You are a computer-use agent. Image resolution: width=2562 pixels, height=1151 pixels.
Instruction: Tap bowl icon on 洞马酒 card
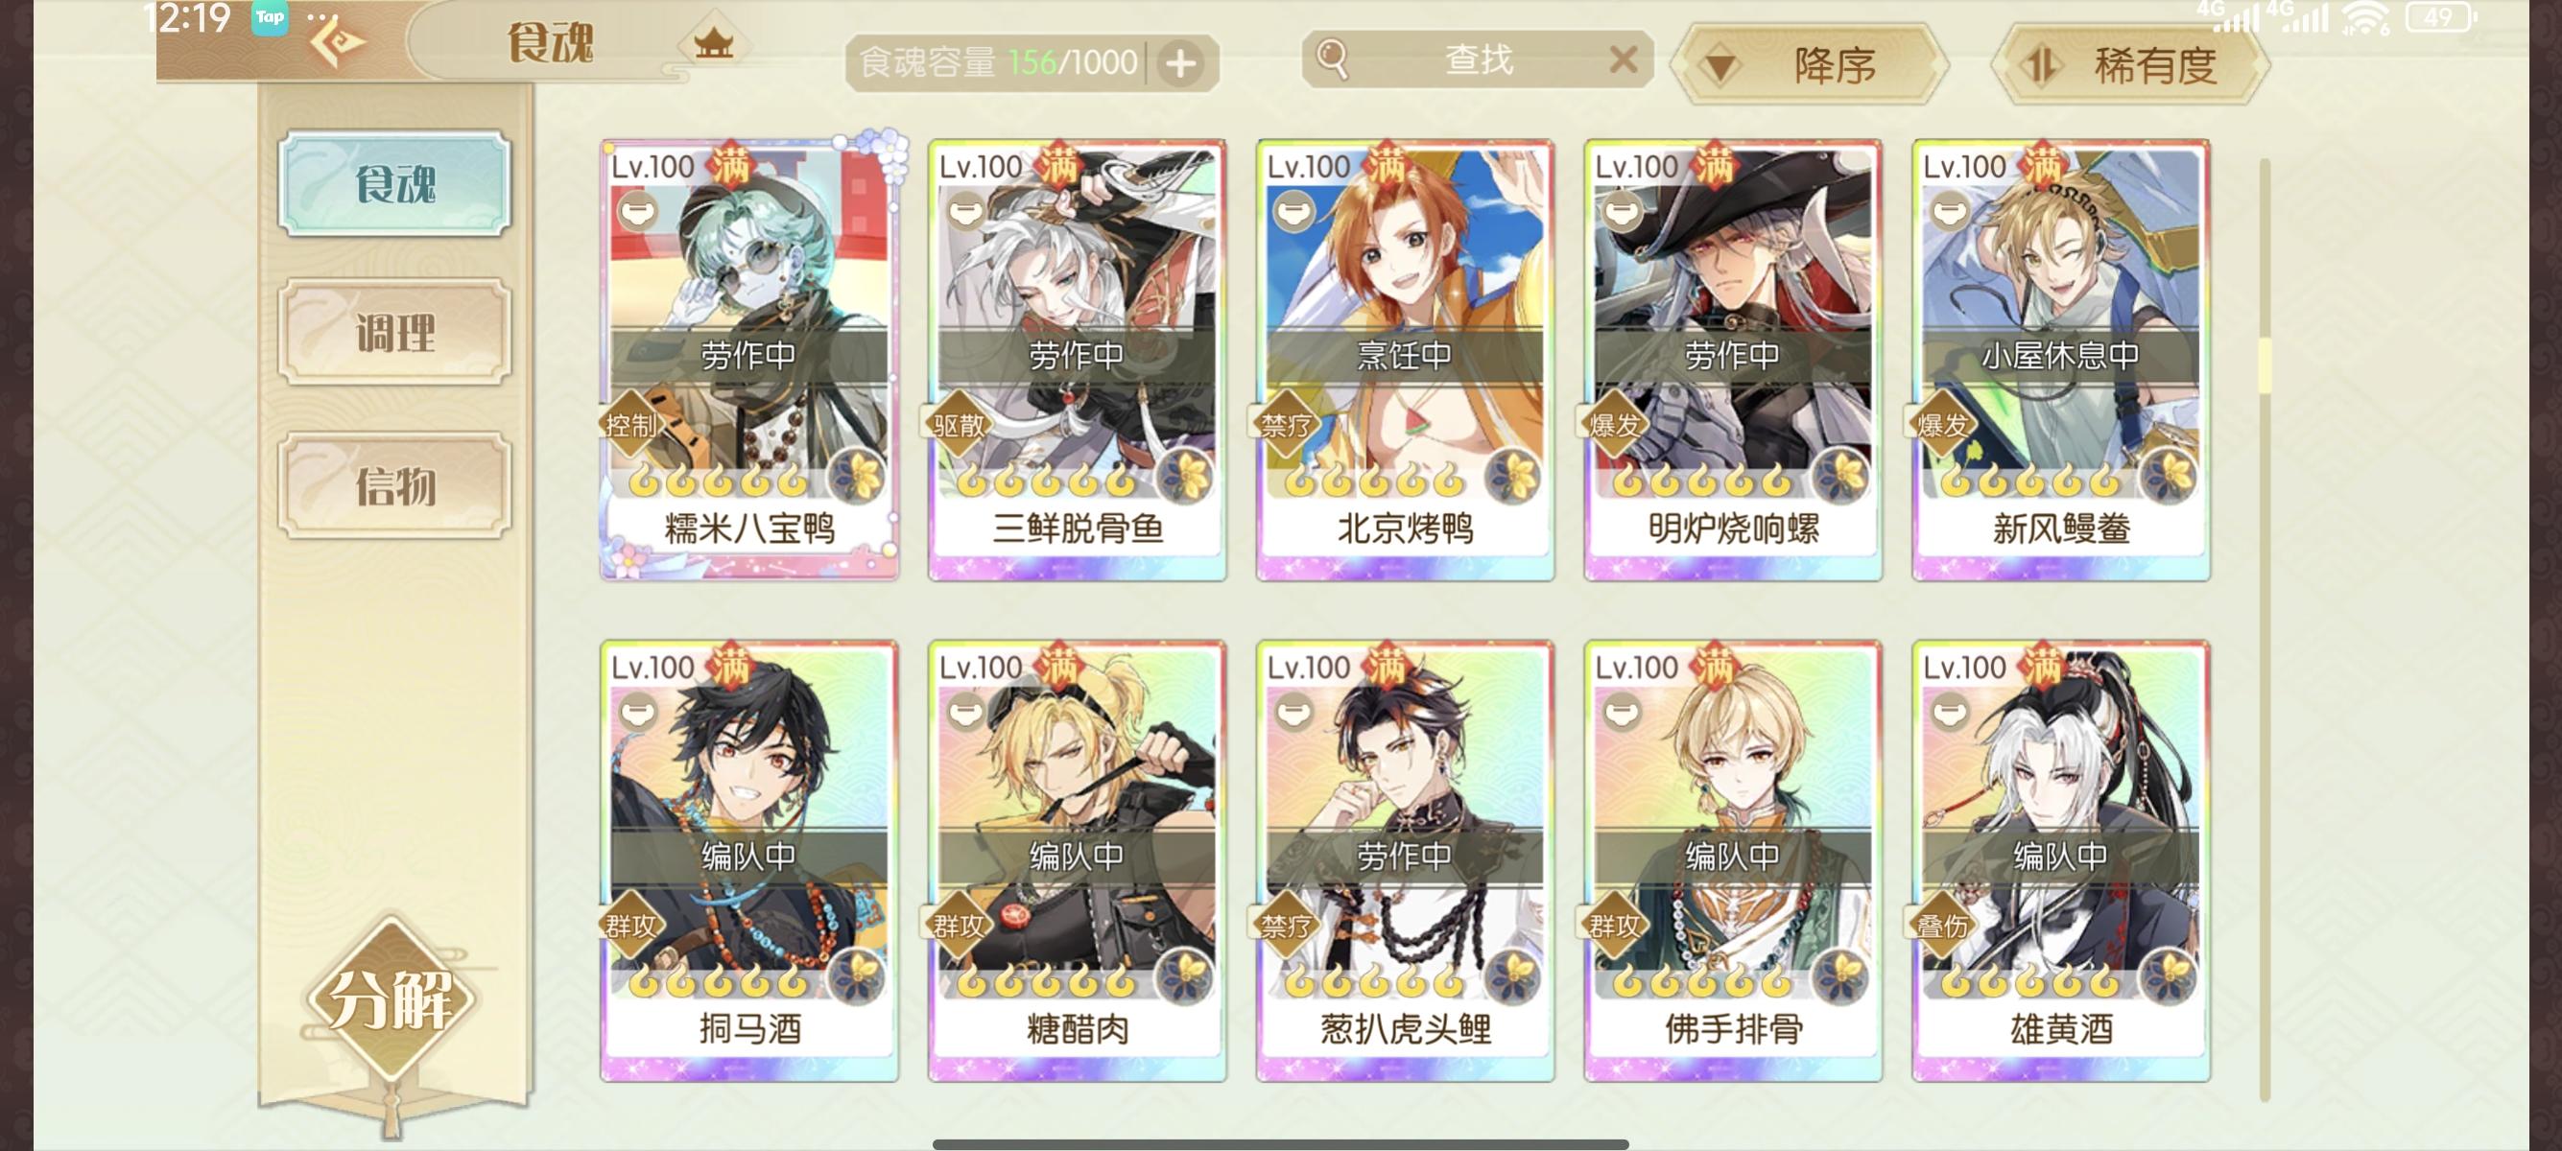tap(637, 712)
